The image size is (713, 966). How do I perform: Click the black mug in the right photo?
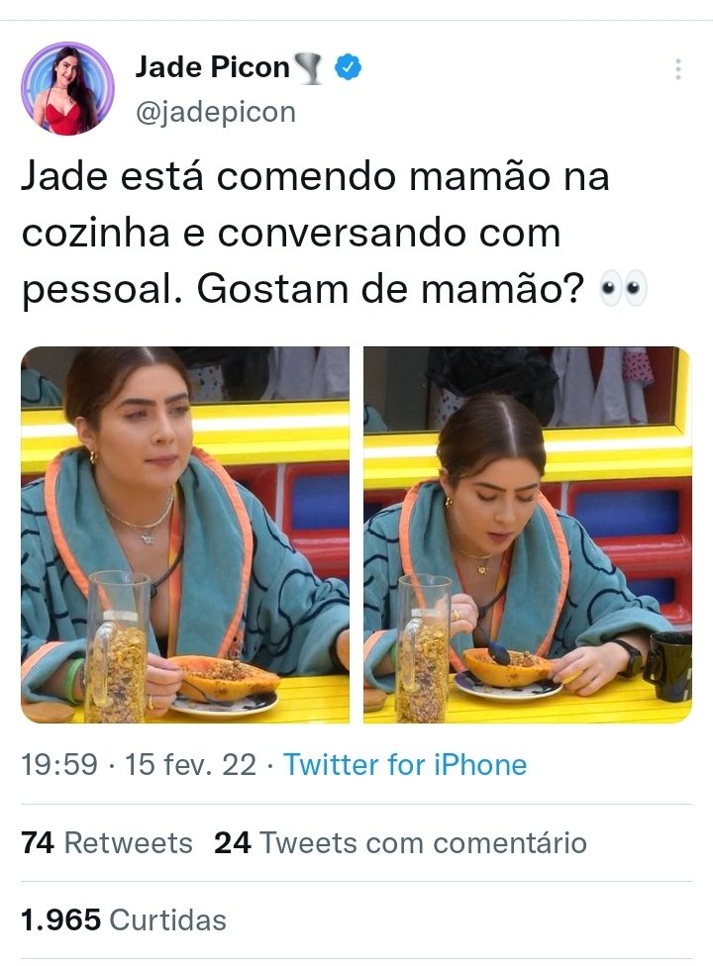coord(668,666)
